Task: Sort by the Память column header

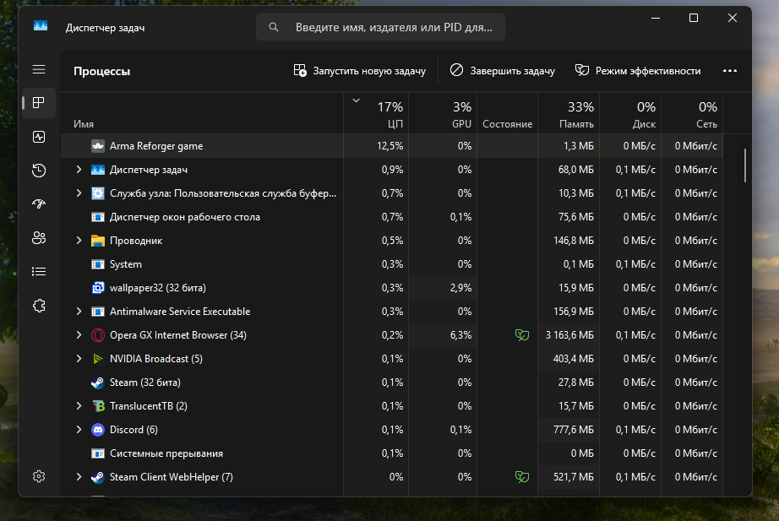Action: point(569,113)
